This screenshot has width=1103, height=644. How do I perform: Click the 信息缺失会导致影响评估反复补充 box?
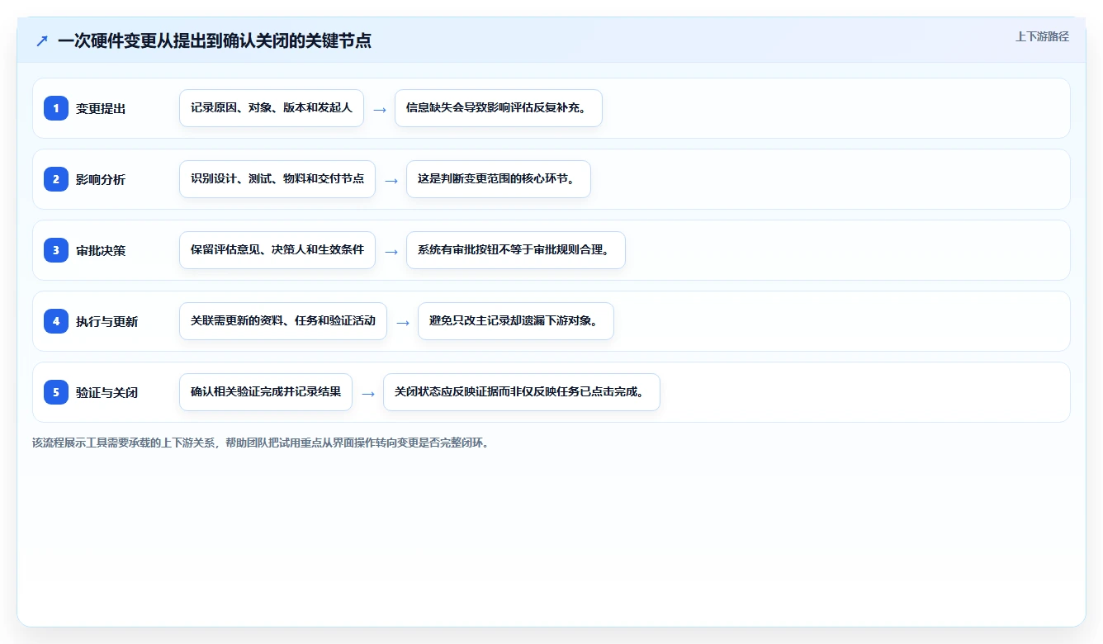pyautogui.click(x=499, y=108)
